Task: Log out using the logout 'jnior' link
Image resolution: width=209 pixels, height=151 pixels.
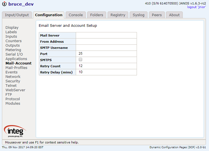Action: coord(196,7)
